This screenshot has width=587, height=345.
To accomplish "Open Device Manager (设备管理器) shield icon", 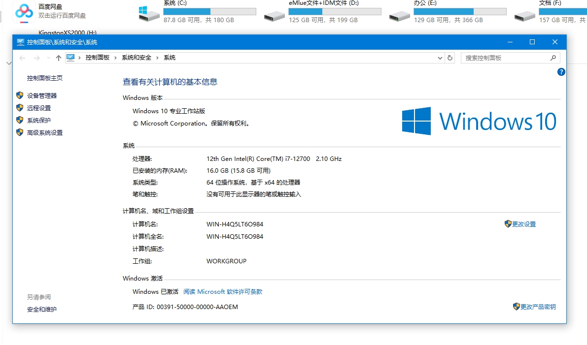I will [x=20, y=95].
